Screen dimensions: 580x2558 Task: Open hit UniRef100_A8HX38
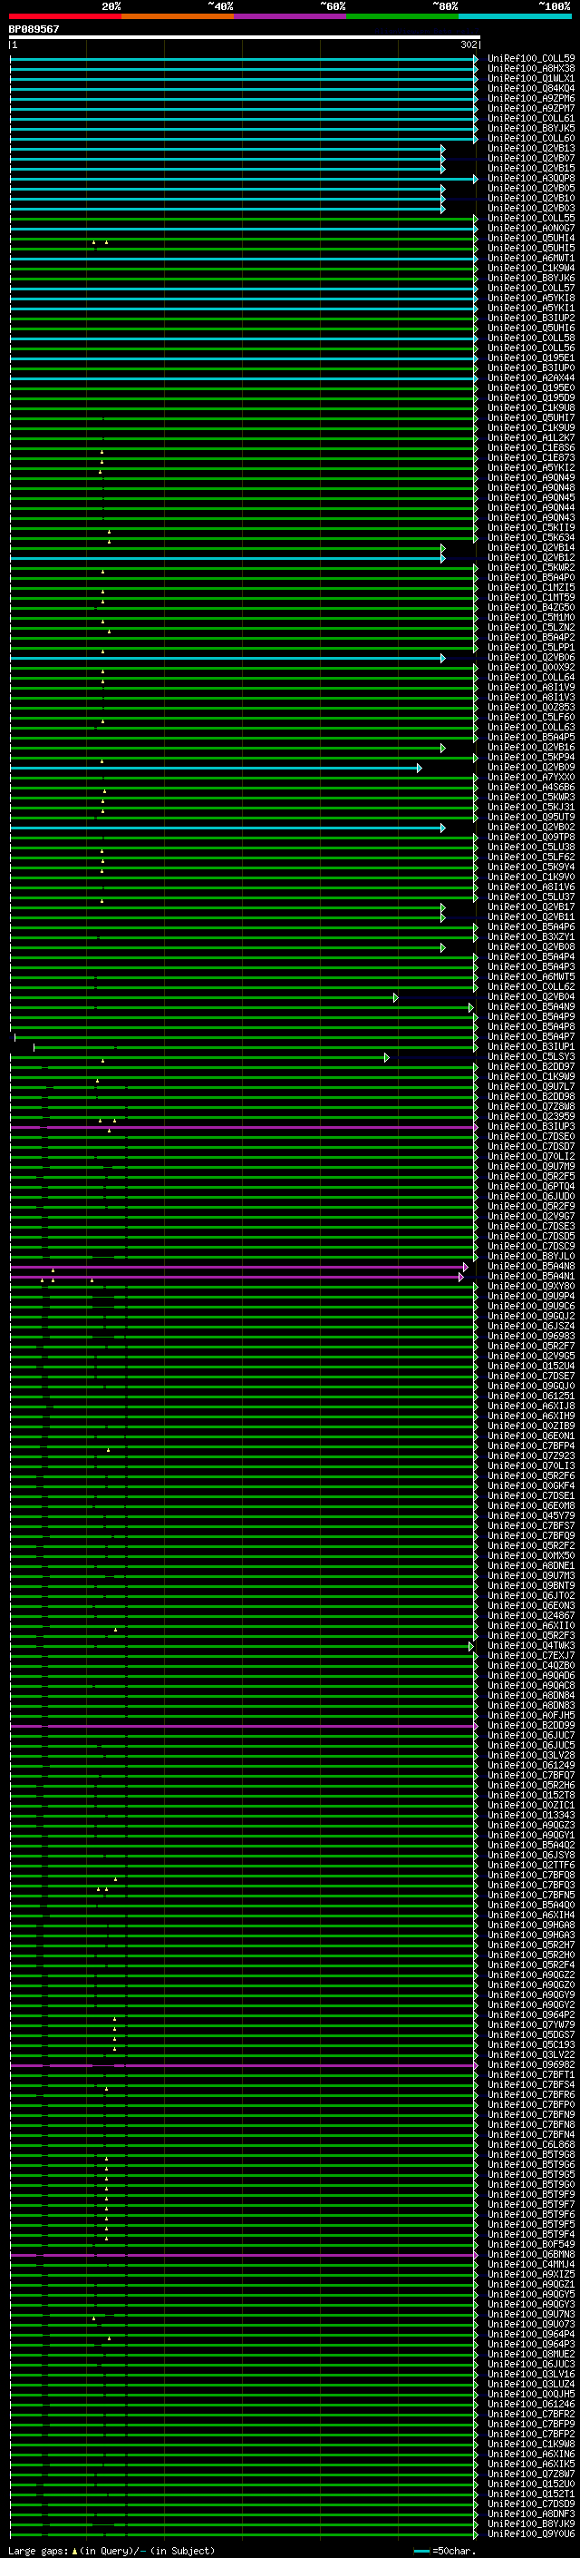coord(530,69)
